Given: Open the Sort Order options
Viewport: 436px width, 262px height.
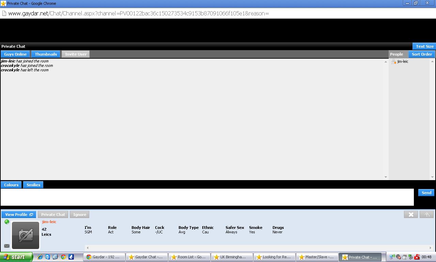Looking at the screenshot, I should (422, 54).
